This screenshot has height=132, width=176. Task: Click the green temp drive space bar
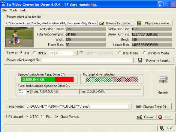(38, 80)
